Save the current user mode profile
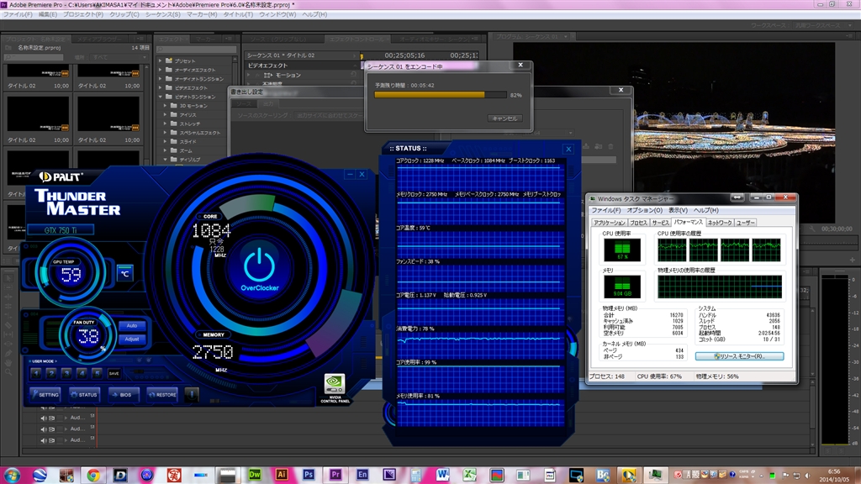The width and height of the screenshot is (861, 484). [114, 373]
